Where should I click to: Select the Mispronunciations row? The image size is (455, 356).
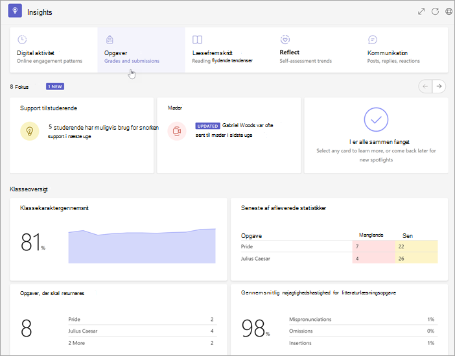[x=364, y=319]
